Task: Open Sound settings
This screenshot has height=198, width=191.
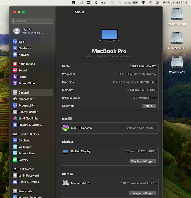Action: click(x=32, y=70)
